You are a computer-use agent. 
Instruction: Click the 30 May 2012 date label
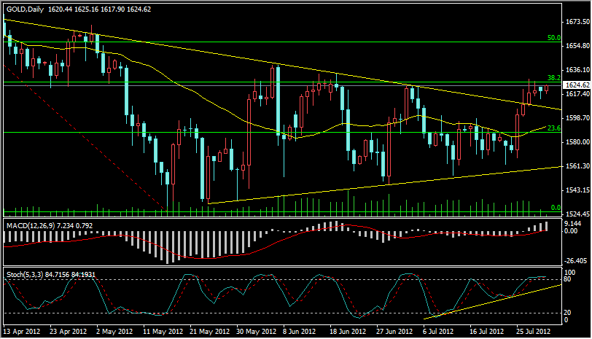point(257,332)
